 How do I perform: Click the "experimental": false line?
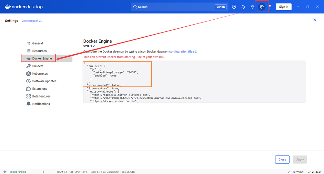[104, 85]
